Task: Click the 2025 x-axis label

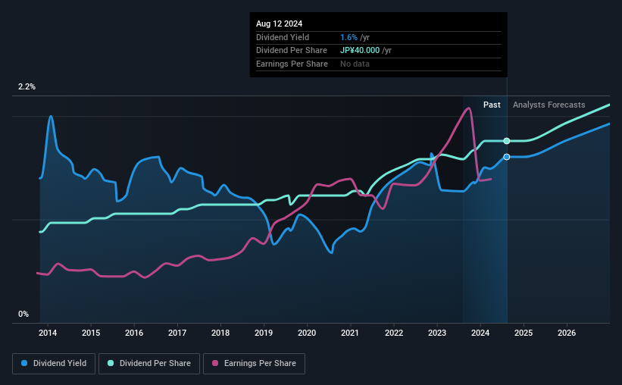Action: (x=524, y=333)
